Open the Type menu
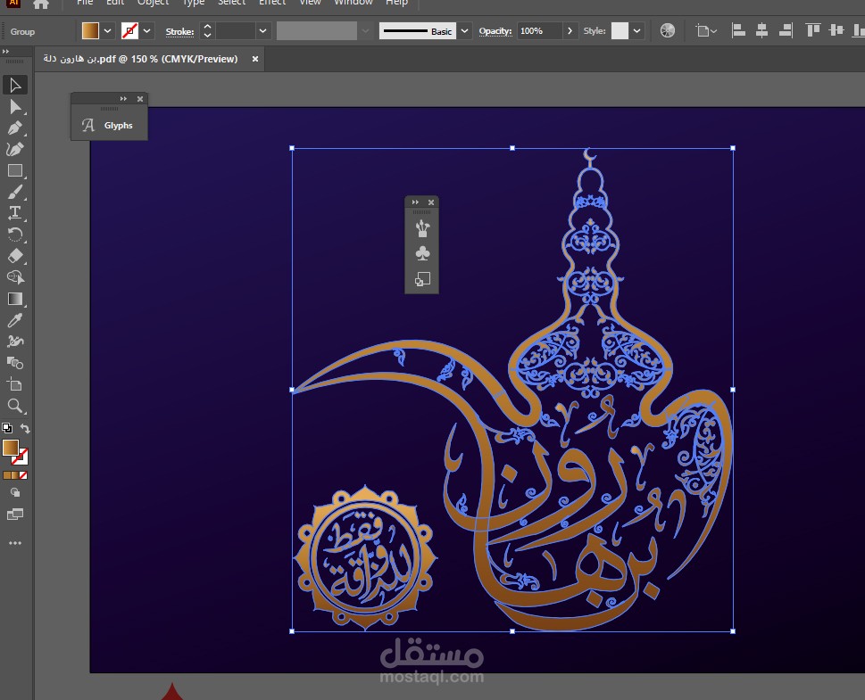The width and height of the screenshot is (865, 700). click(x=193, y=3)
